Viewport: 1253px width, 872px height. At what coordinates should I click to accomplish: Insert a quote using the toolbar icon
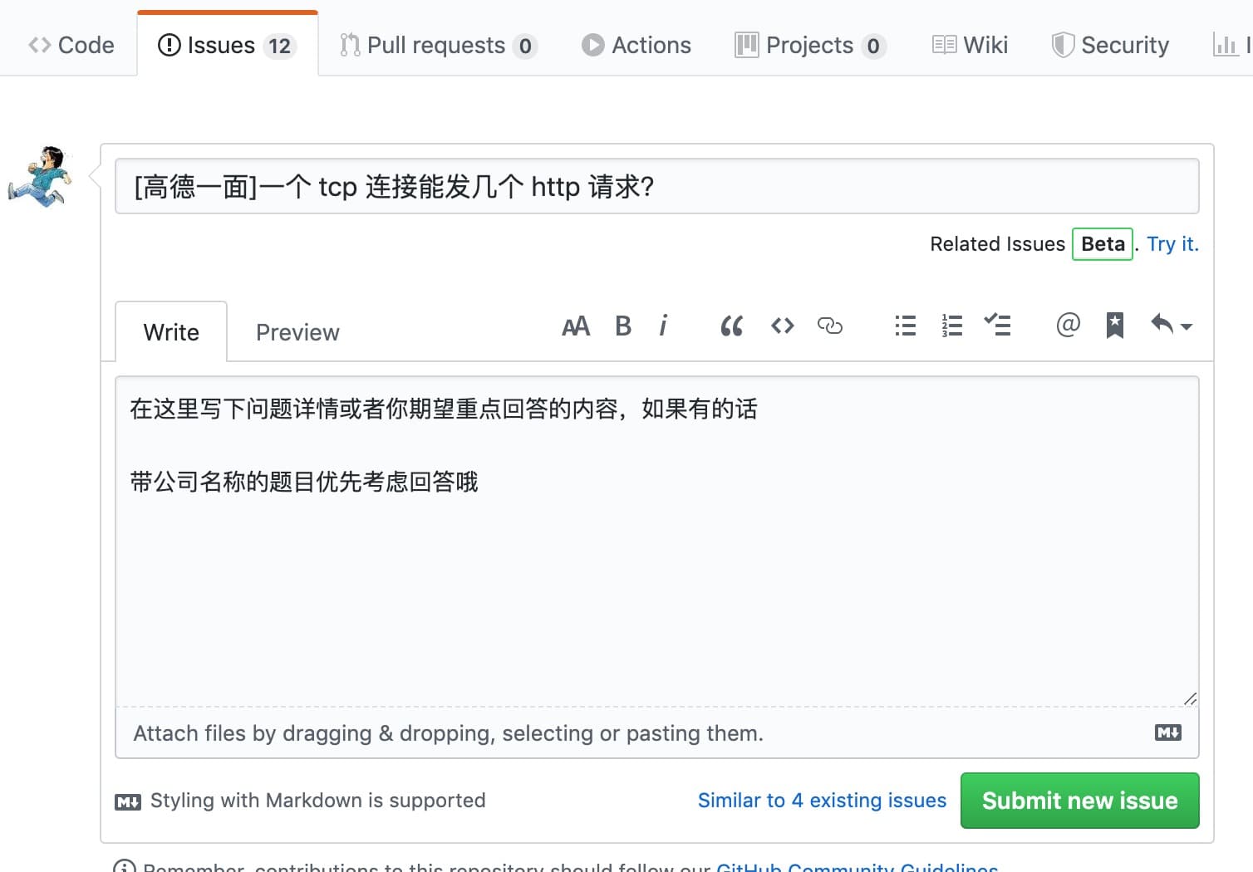pyautogui.click(x=731, y=326)
